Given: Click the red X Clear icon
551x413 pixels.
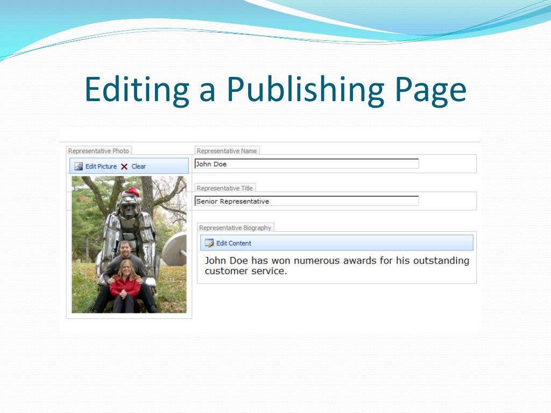Looking at the screenshot, I should coord(124,167).
